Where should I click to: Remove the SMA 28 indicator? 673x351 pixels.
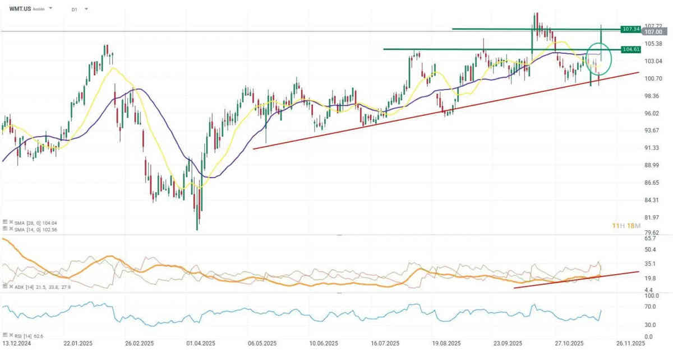[10, 222]
